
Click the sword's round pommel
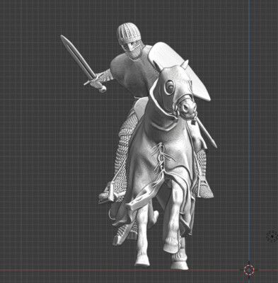[x=103, y=89]
